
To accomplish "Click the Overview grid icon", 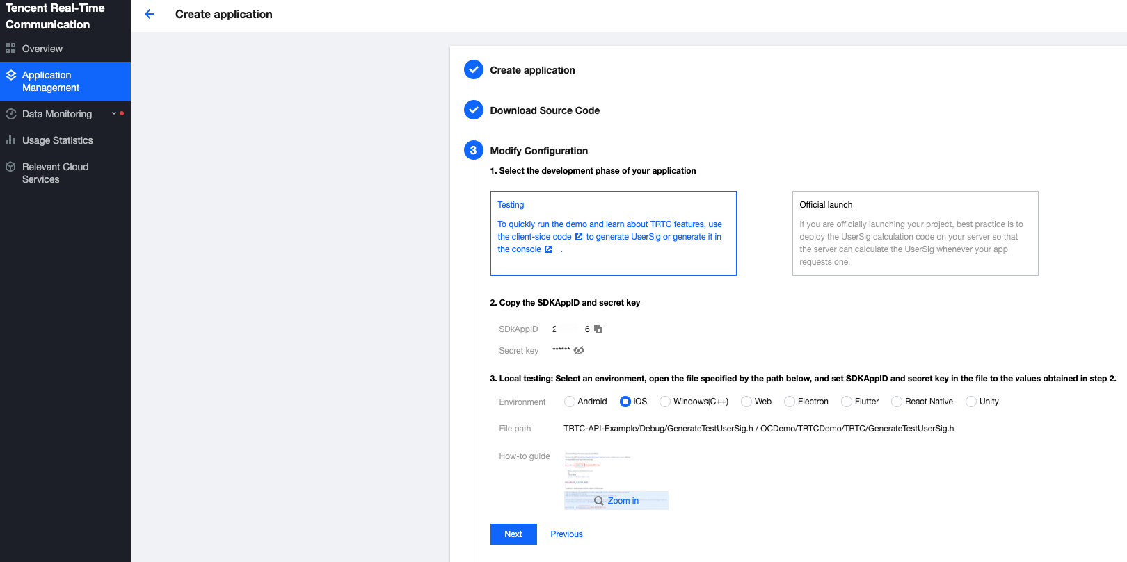I will pyautogui.click(x=10, y=49).
